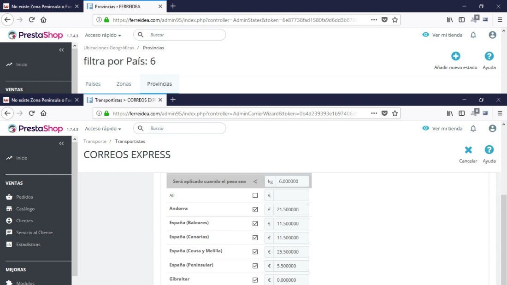Open Acceso rápido dropdown in upper window
Viewport: 507px width, 285px height.
point(103,35)
